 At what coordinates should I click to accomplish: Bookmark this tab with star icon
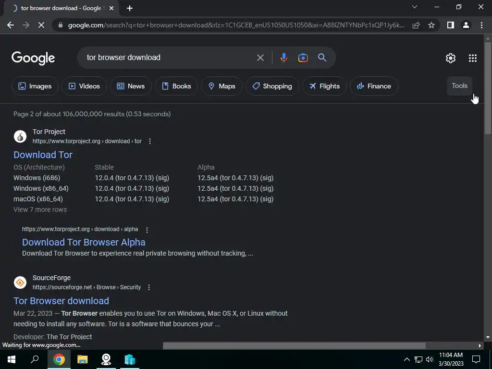431,25
